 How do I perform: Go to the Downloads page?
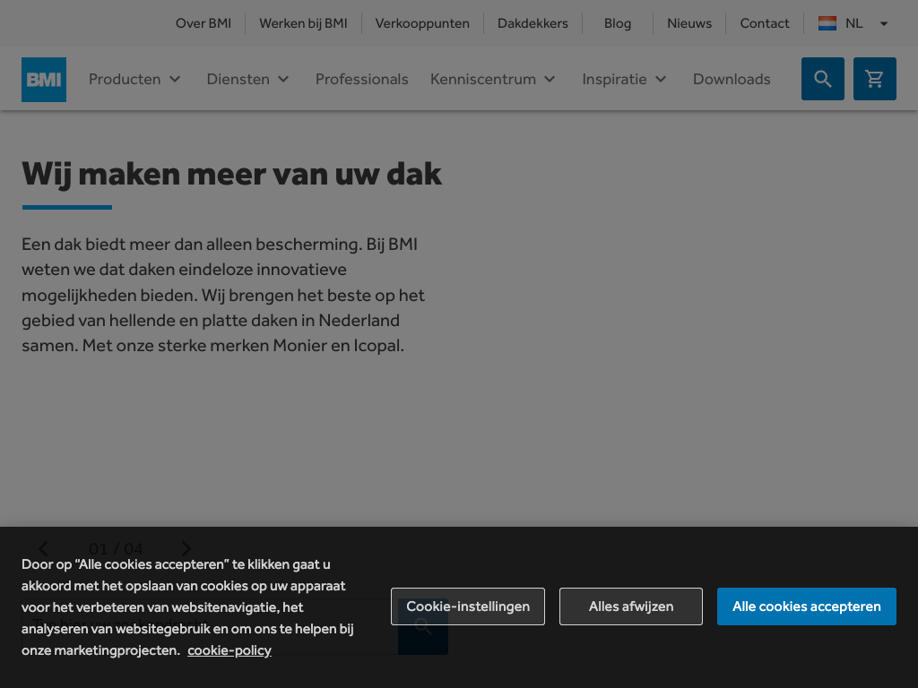click(732, 79)
